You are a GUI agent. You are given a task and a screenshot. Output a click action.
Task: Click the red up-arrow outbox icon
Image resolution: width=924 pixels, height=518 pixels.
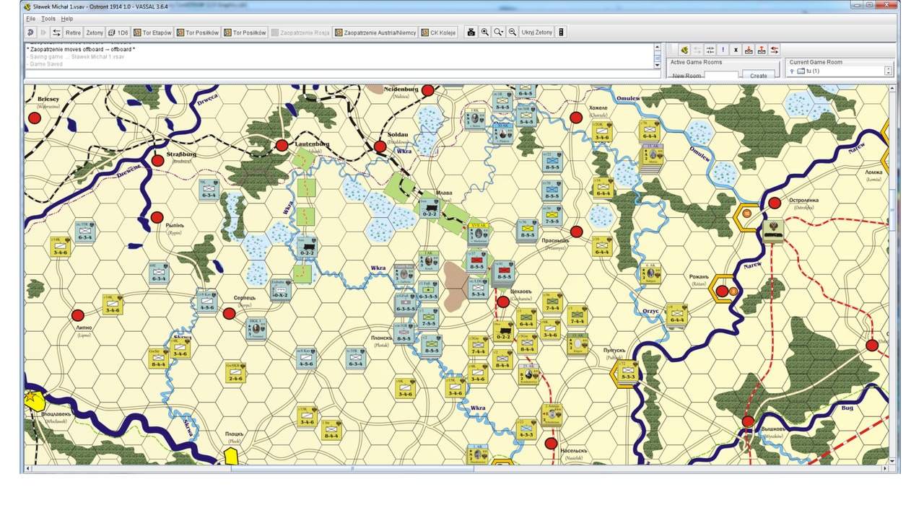tap(762, 50)
